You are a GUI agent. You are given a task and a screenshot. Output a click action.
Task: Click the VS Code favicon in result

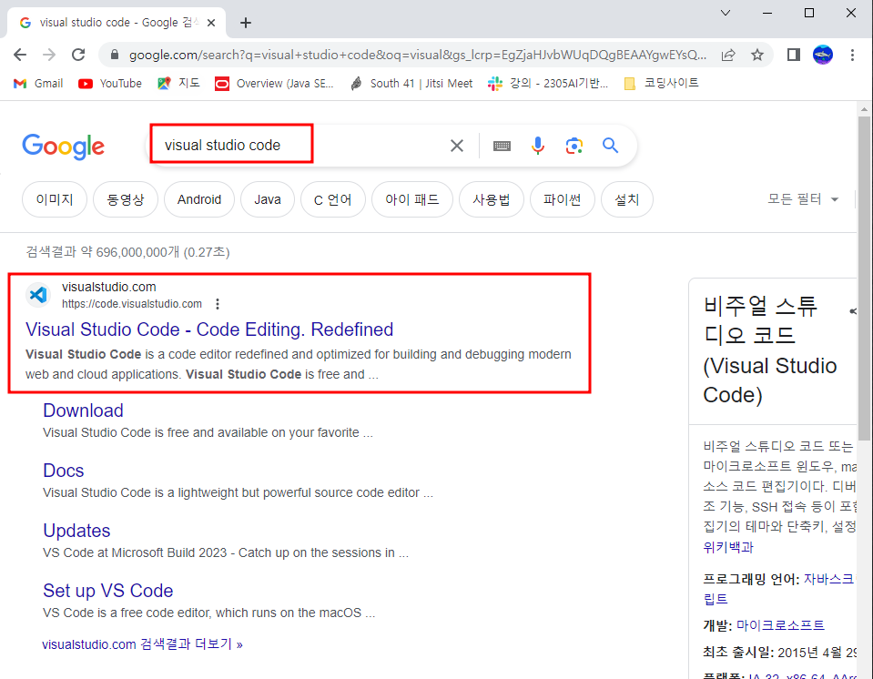pyautogui.click(x=38, y=294)
